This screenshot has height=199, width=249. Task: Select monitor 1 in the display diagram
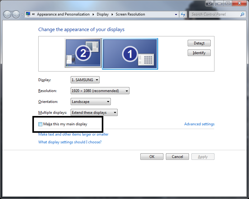pos(130,53)
